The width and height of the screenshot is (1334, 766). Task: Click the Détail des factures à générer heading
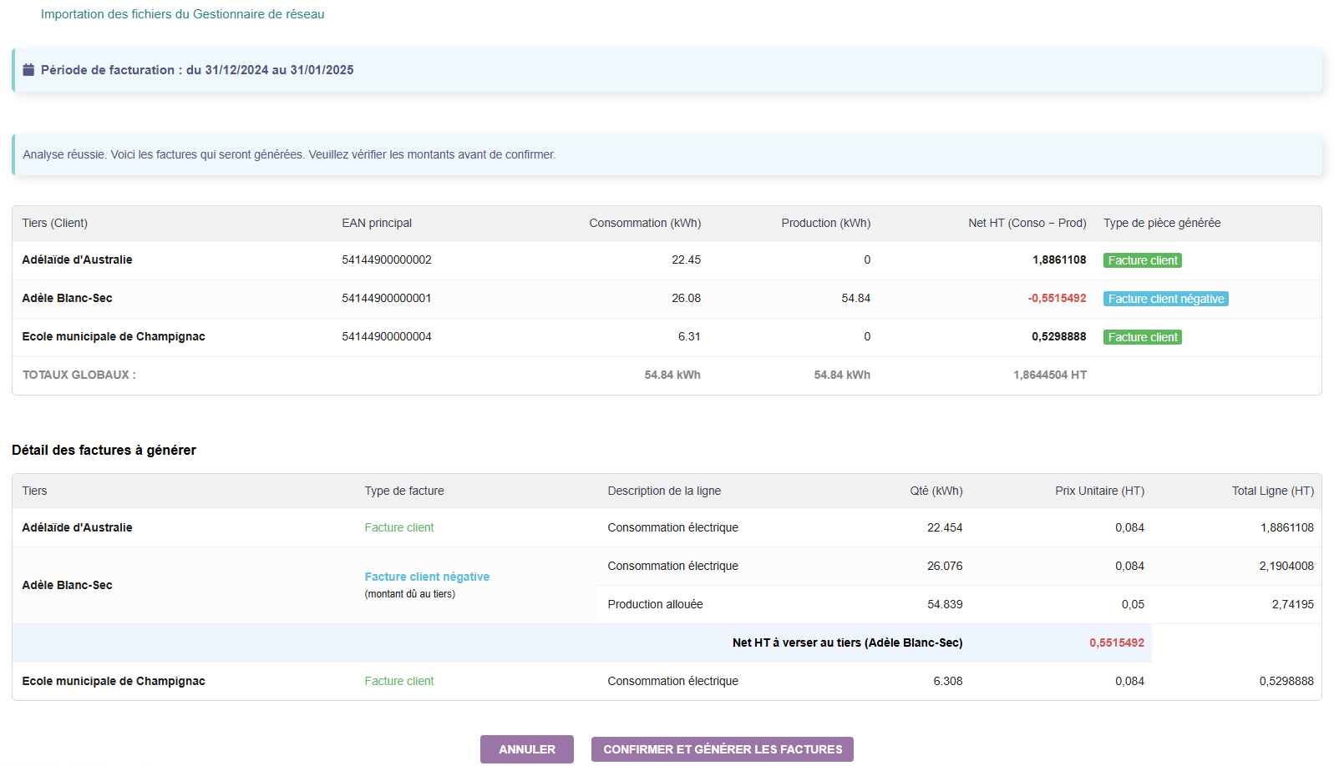click(x=104, y=450)
